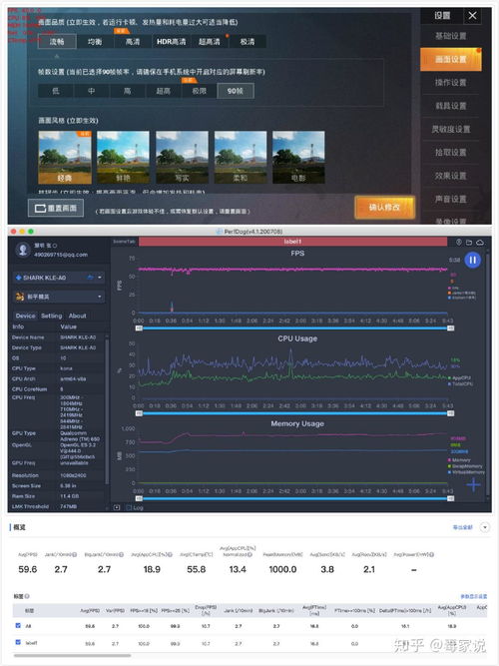The image size is (499, 666).
Task: Switch to the Setting tab in PerfDog
Action: [51, 316]
